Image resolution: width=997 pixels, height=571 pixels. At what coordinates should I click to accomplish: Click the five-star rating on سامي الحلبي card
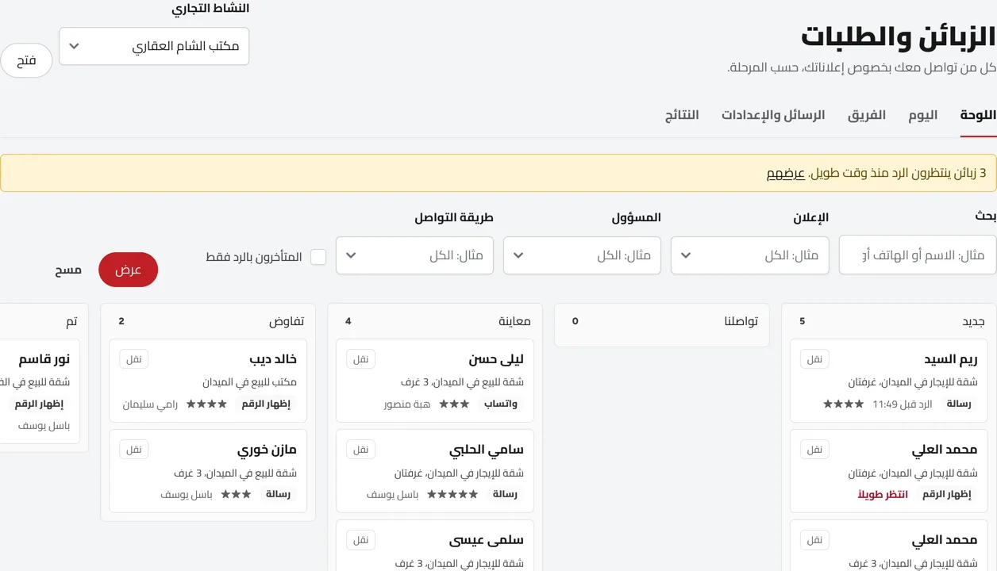[452, 494]
